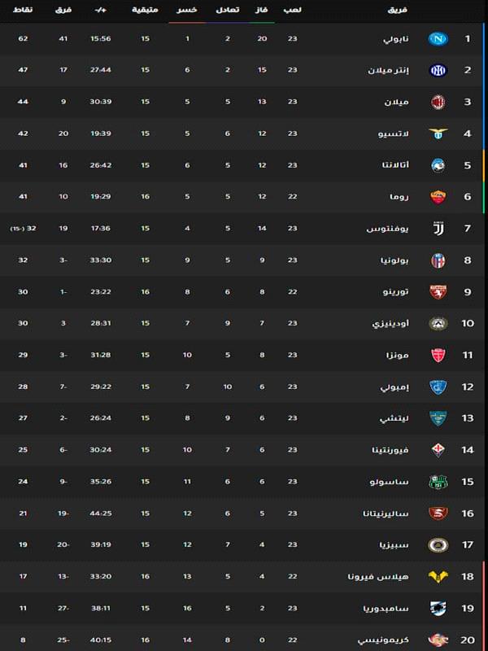Click the Napoli club crest icon
Viewport: 488px width, 651px height.
(x=438, y=39)
